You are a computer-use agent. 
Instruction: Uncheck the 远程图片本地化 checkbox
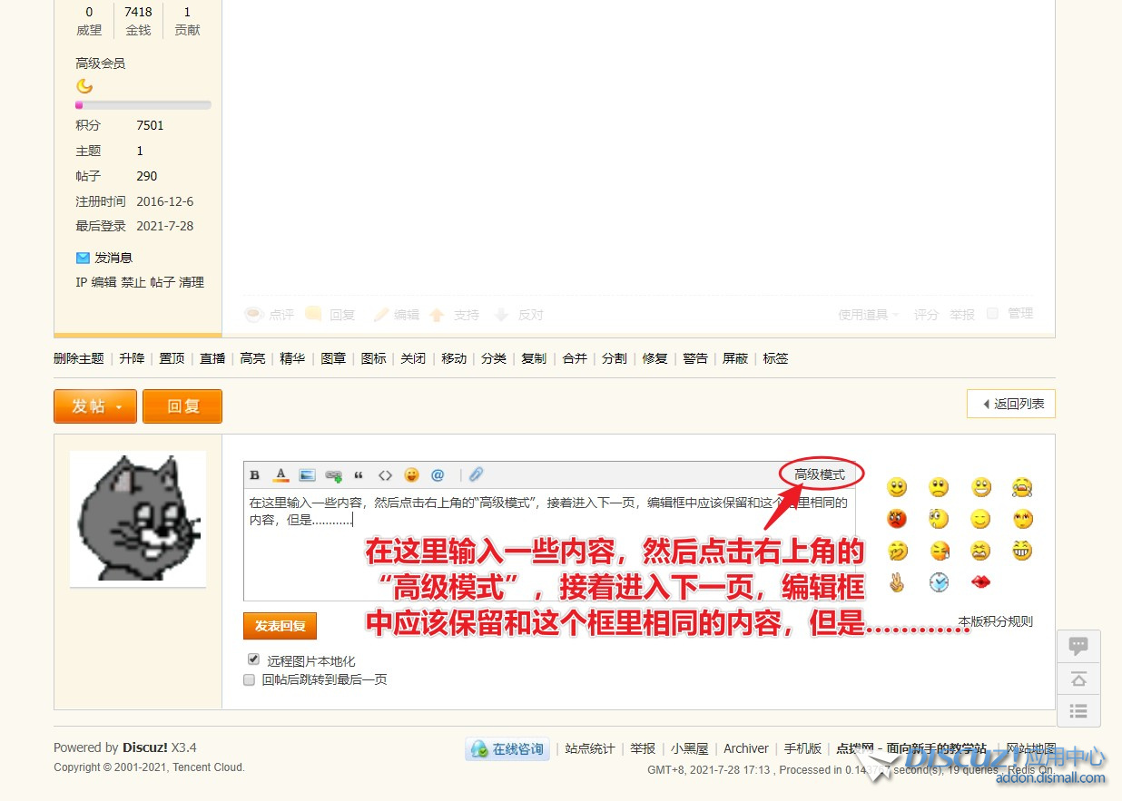tap(253, 659)
